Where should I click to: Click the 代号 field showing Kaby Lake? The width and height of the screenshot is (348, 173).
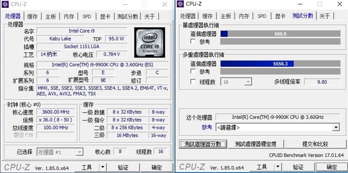pyautogui.click(x=60, y=39)
